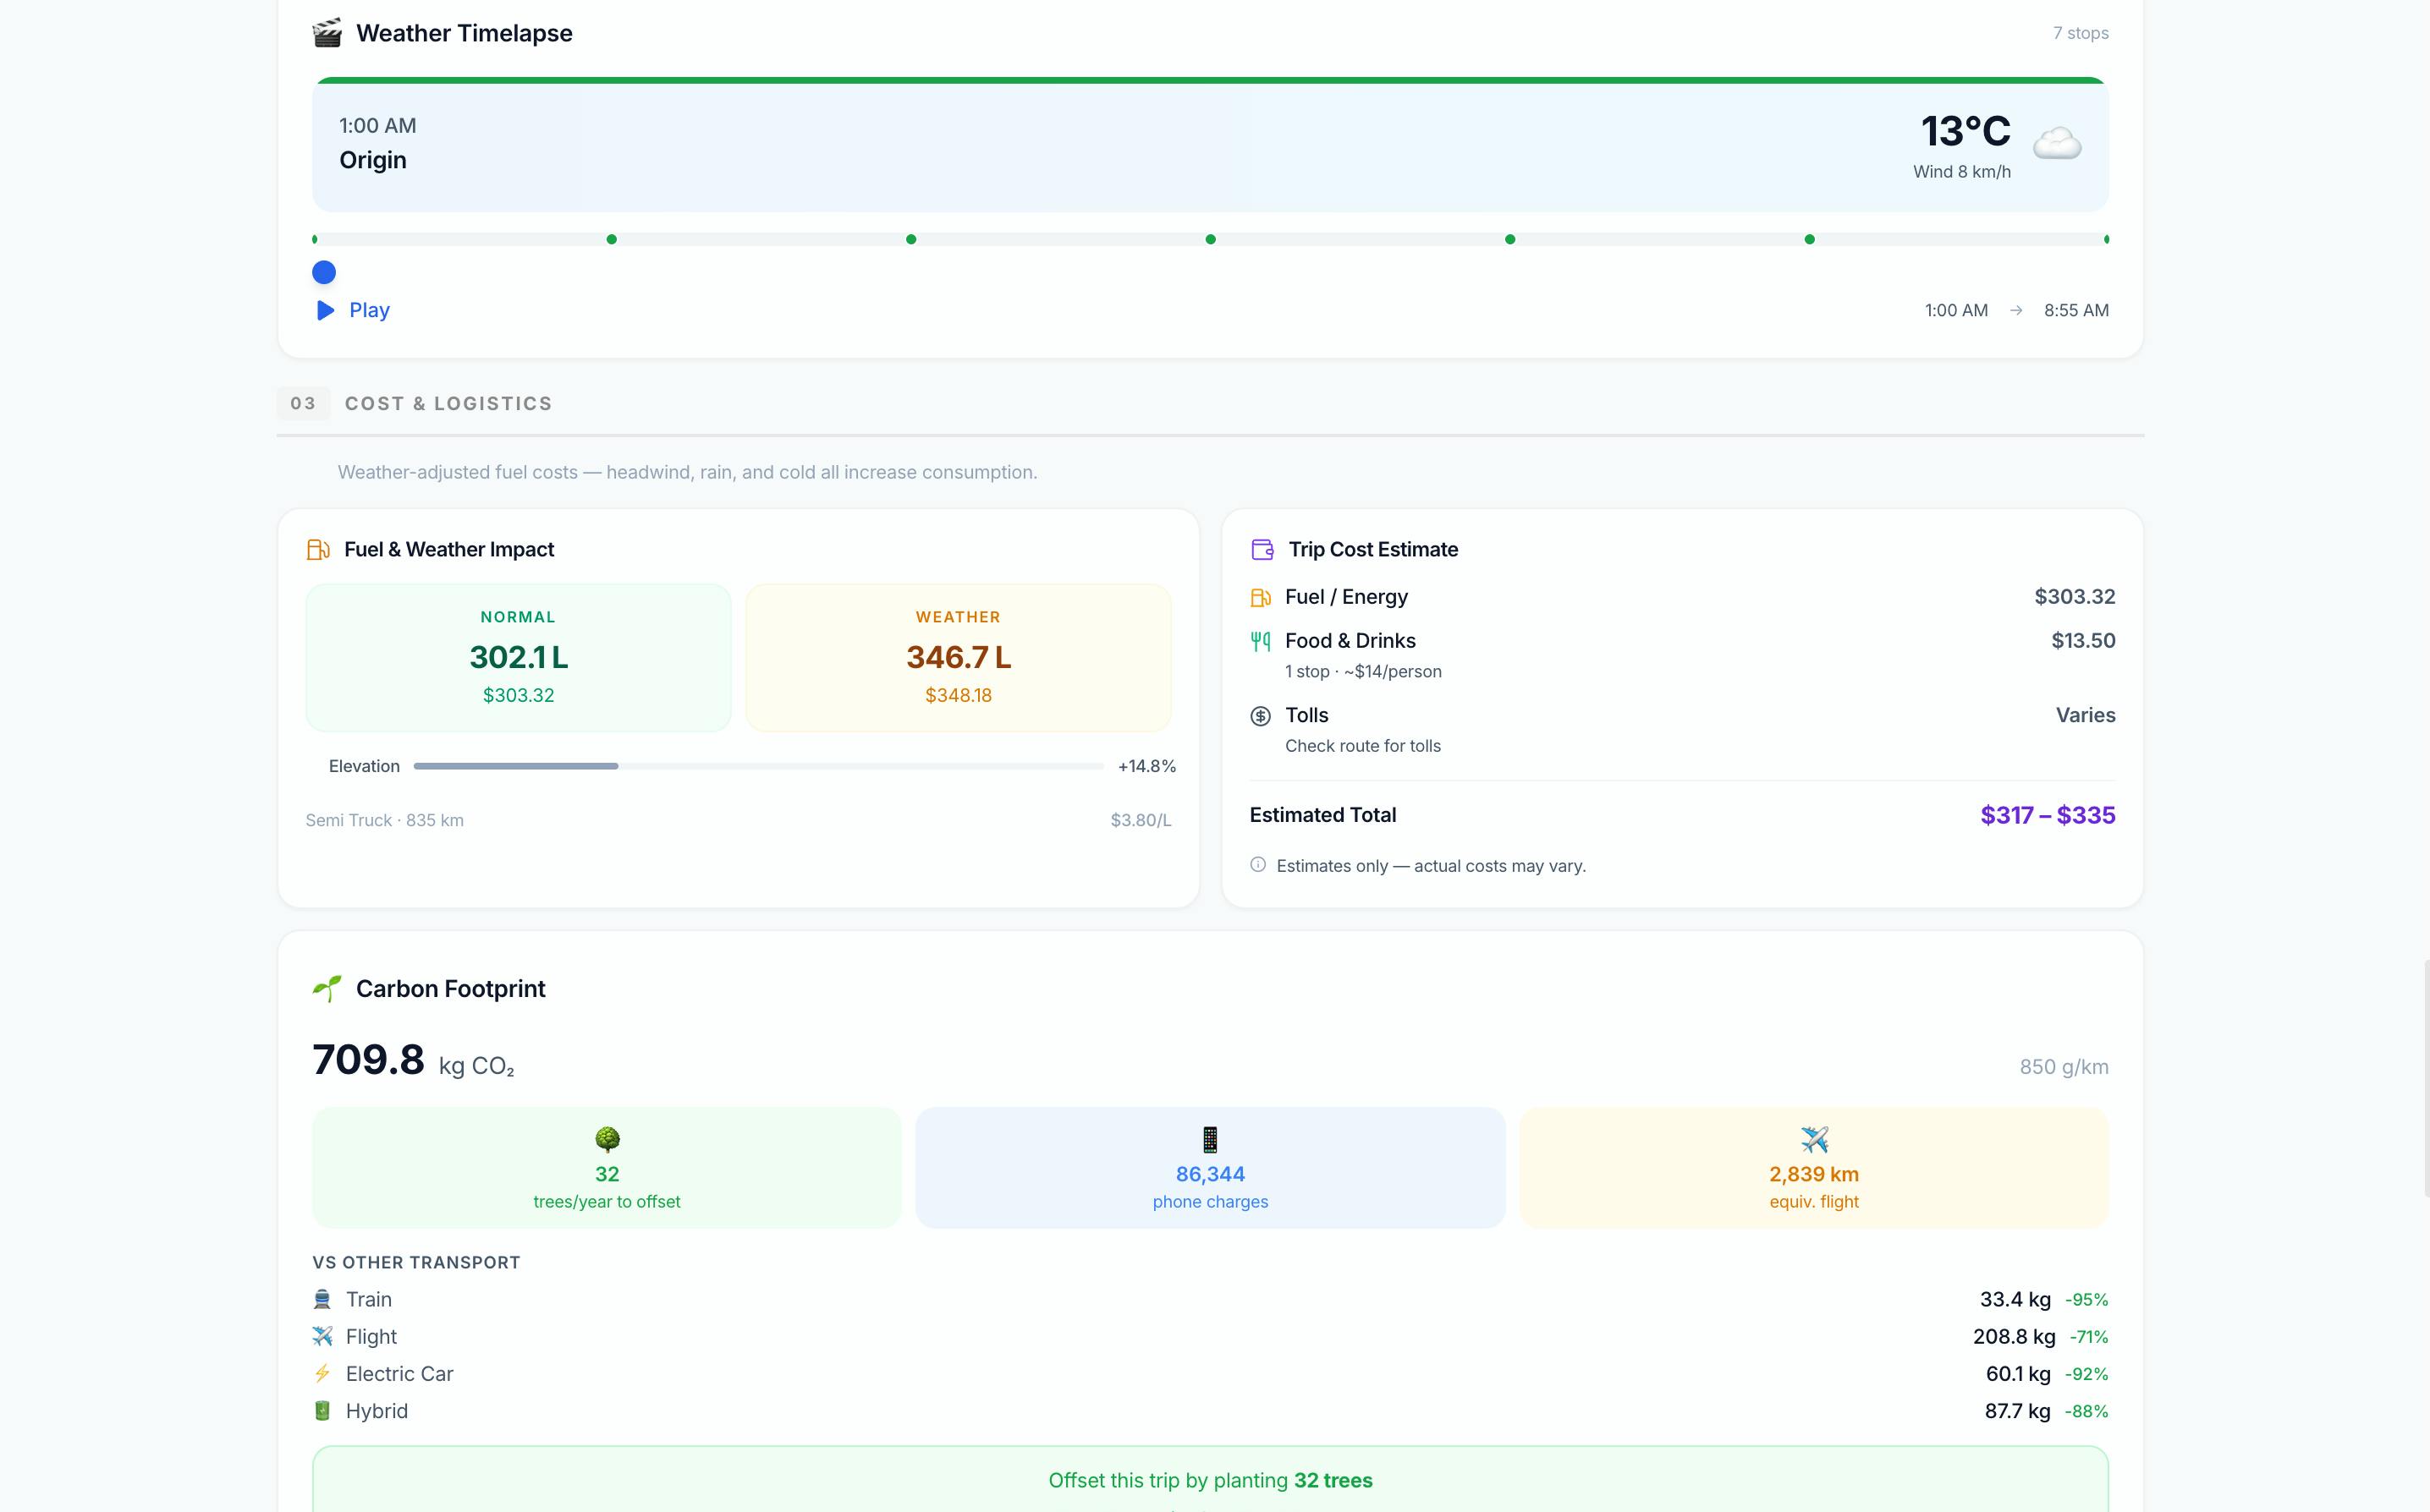Click the blue timelapse slider handle
Screen dimensions: 2430x1512
point(323,272)
